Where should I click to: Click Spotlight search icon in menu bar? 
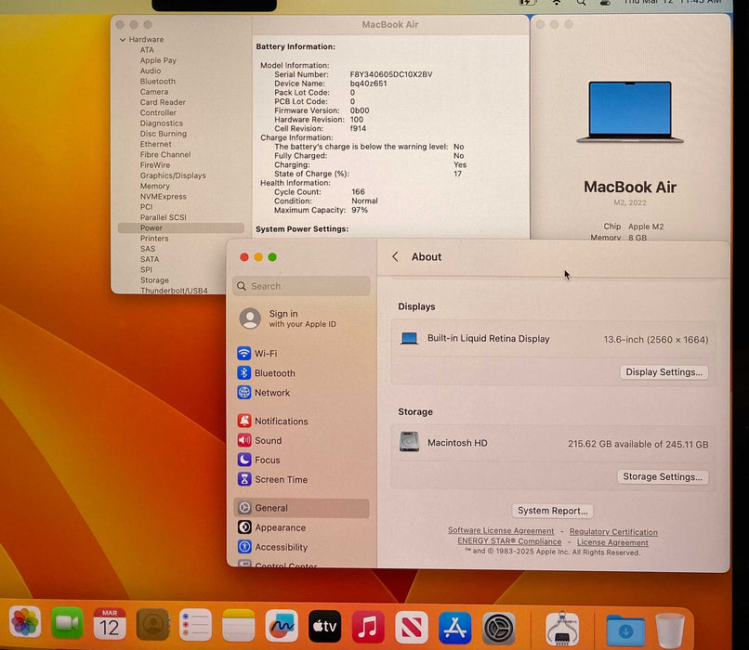tap(581, 3)
